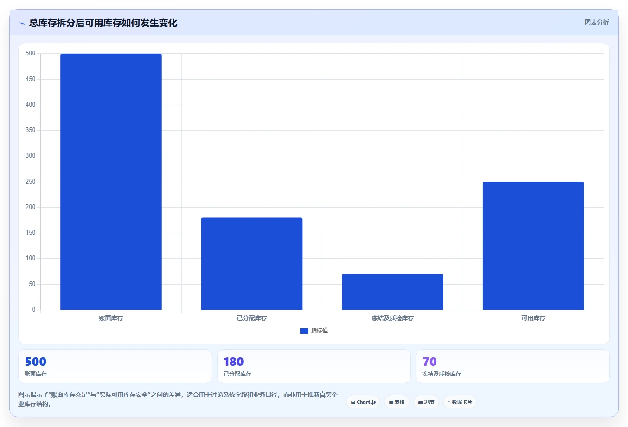This screenshot has width=628, height=427.
Task: Click the icon inside the 表格 pill
Action: (x=391, y=402)
